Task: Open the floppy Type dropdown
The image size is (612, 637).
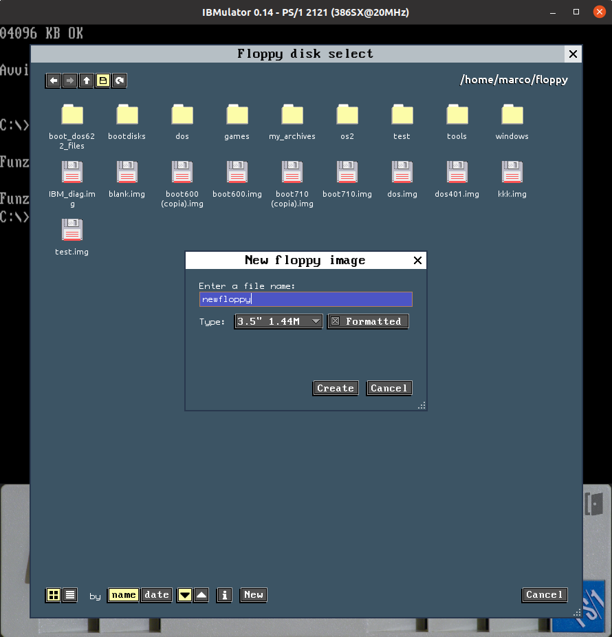Action: 278,322
